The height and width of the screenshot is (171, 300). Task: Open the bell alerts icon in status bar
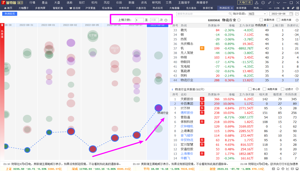coord(278,169)
